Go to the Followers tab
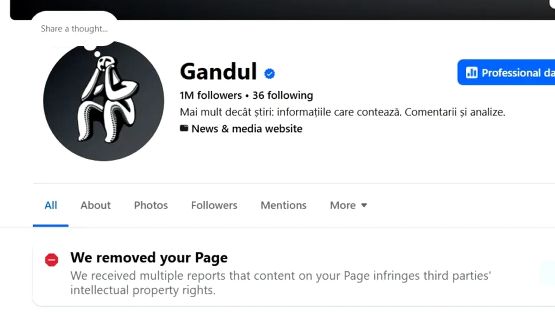This screenshot has width=555, height=312. point(214,205)
